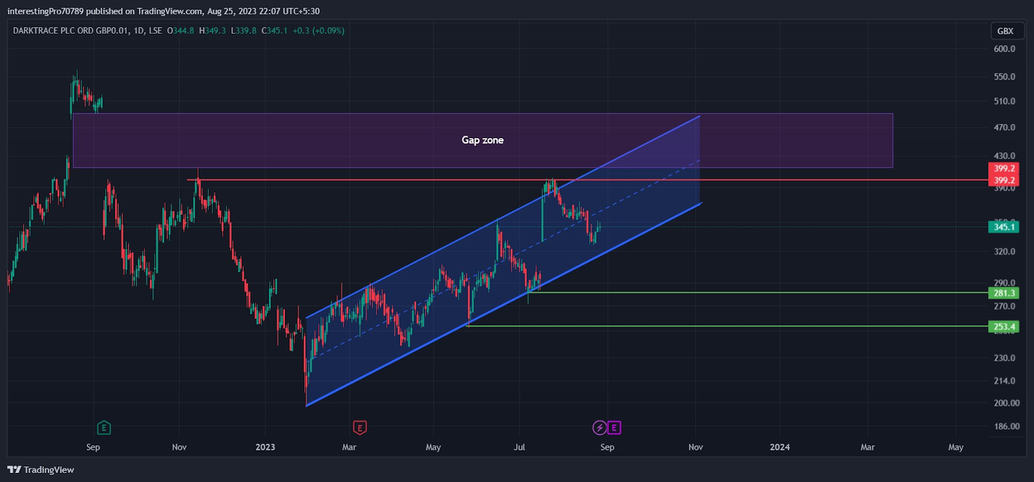This screenshot has width=1034, height=482.
Task: Click the close value C345.1 in header
Action: [275, 30]
